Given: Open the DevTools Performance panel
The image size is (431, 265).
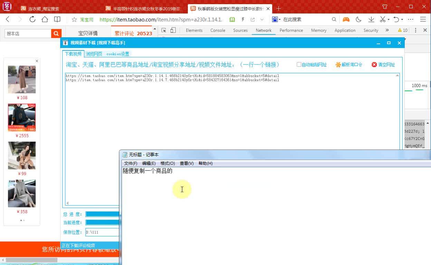Looking at the screenshot, I should [291, 30].
